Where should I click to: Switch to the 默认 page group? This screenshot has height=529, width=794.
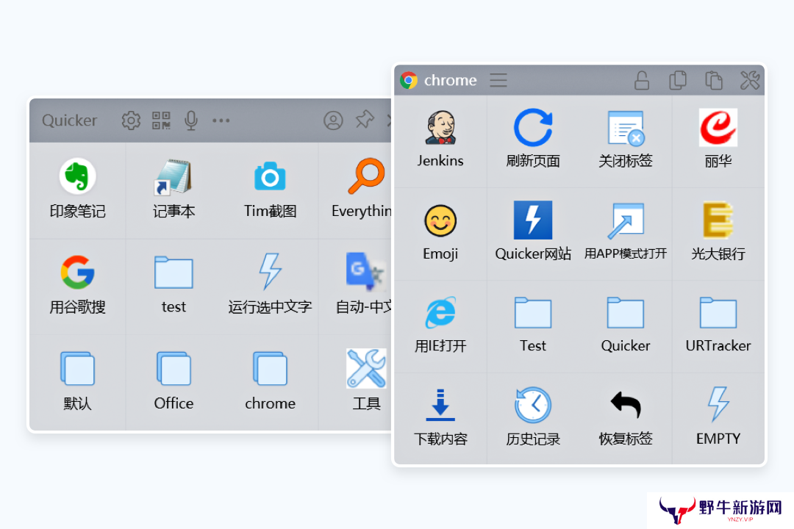[x=77, y=382]
